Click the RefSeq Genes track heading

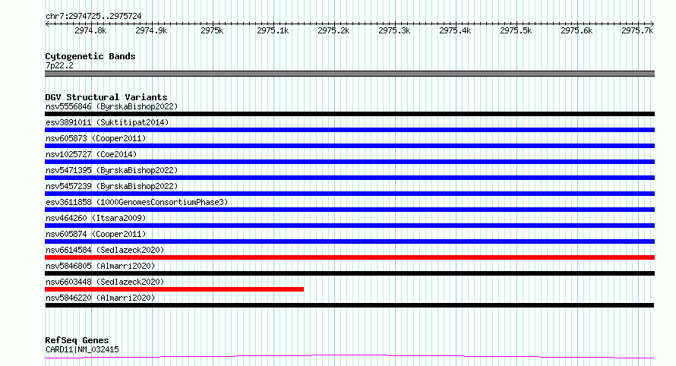point(77,340)
